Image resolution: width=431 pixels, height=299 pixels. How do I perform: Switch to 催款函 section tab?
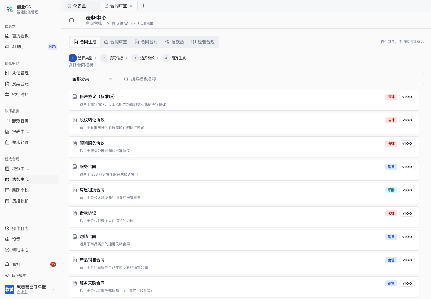pos(174,42)
